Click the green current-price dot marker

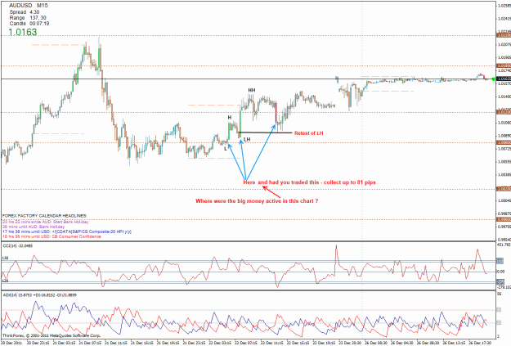[x=494, y=79]
